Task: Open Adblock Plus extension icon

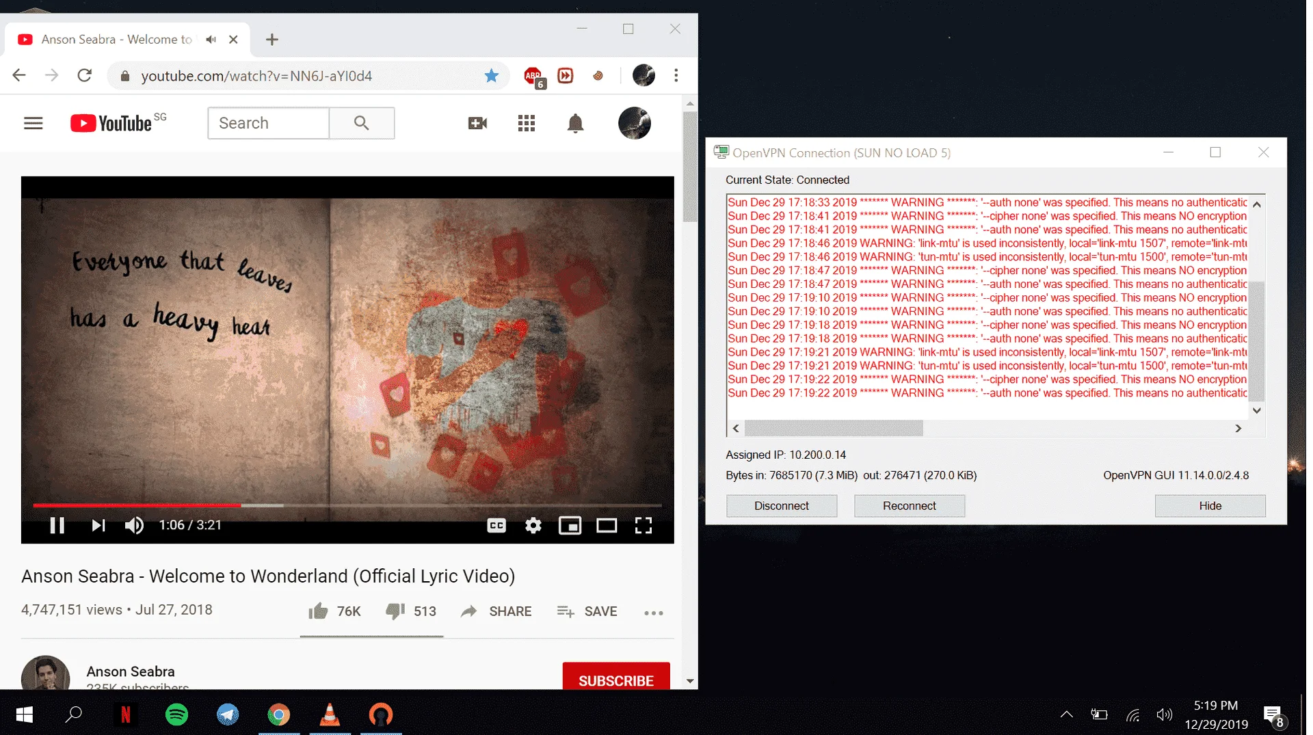Action: click(534, 77)
